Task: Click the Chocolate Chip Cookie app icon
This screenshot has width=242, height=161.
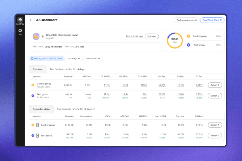Action: [36, 36]
